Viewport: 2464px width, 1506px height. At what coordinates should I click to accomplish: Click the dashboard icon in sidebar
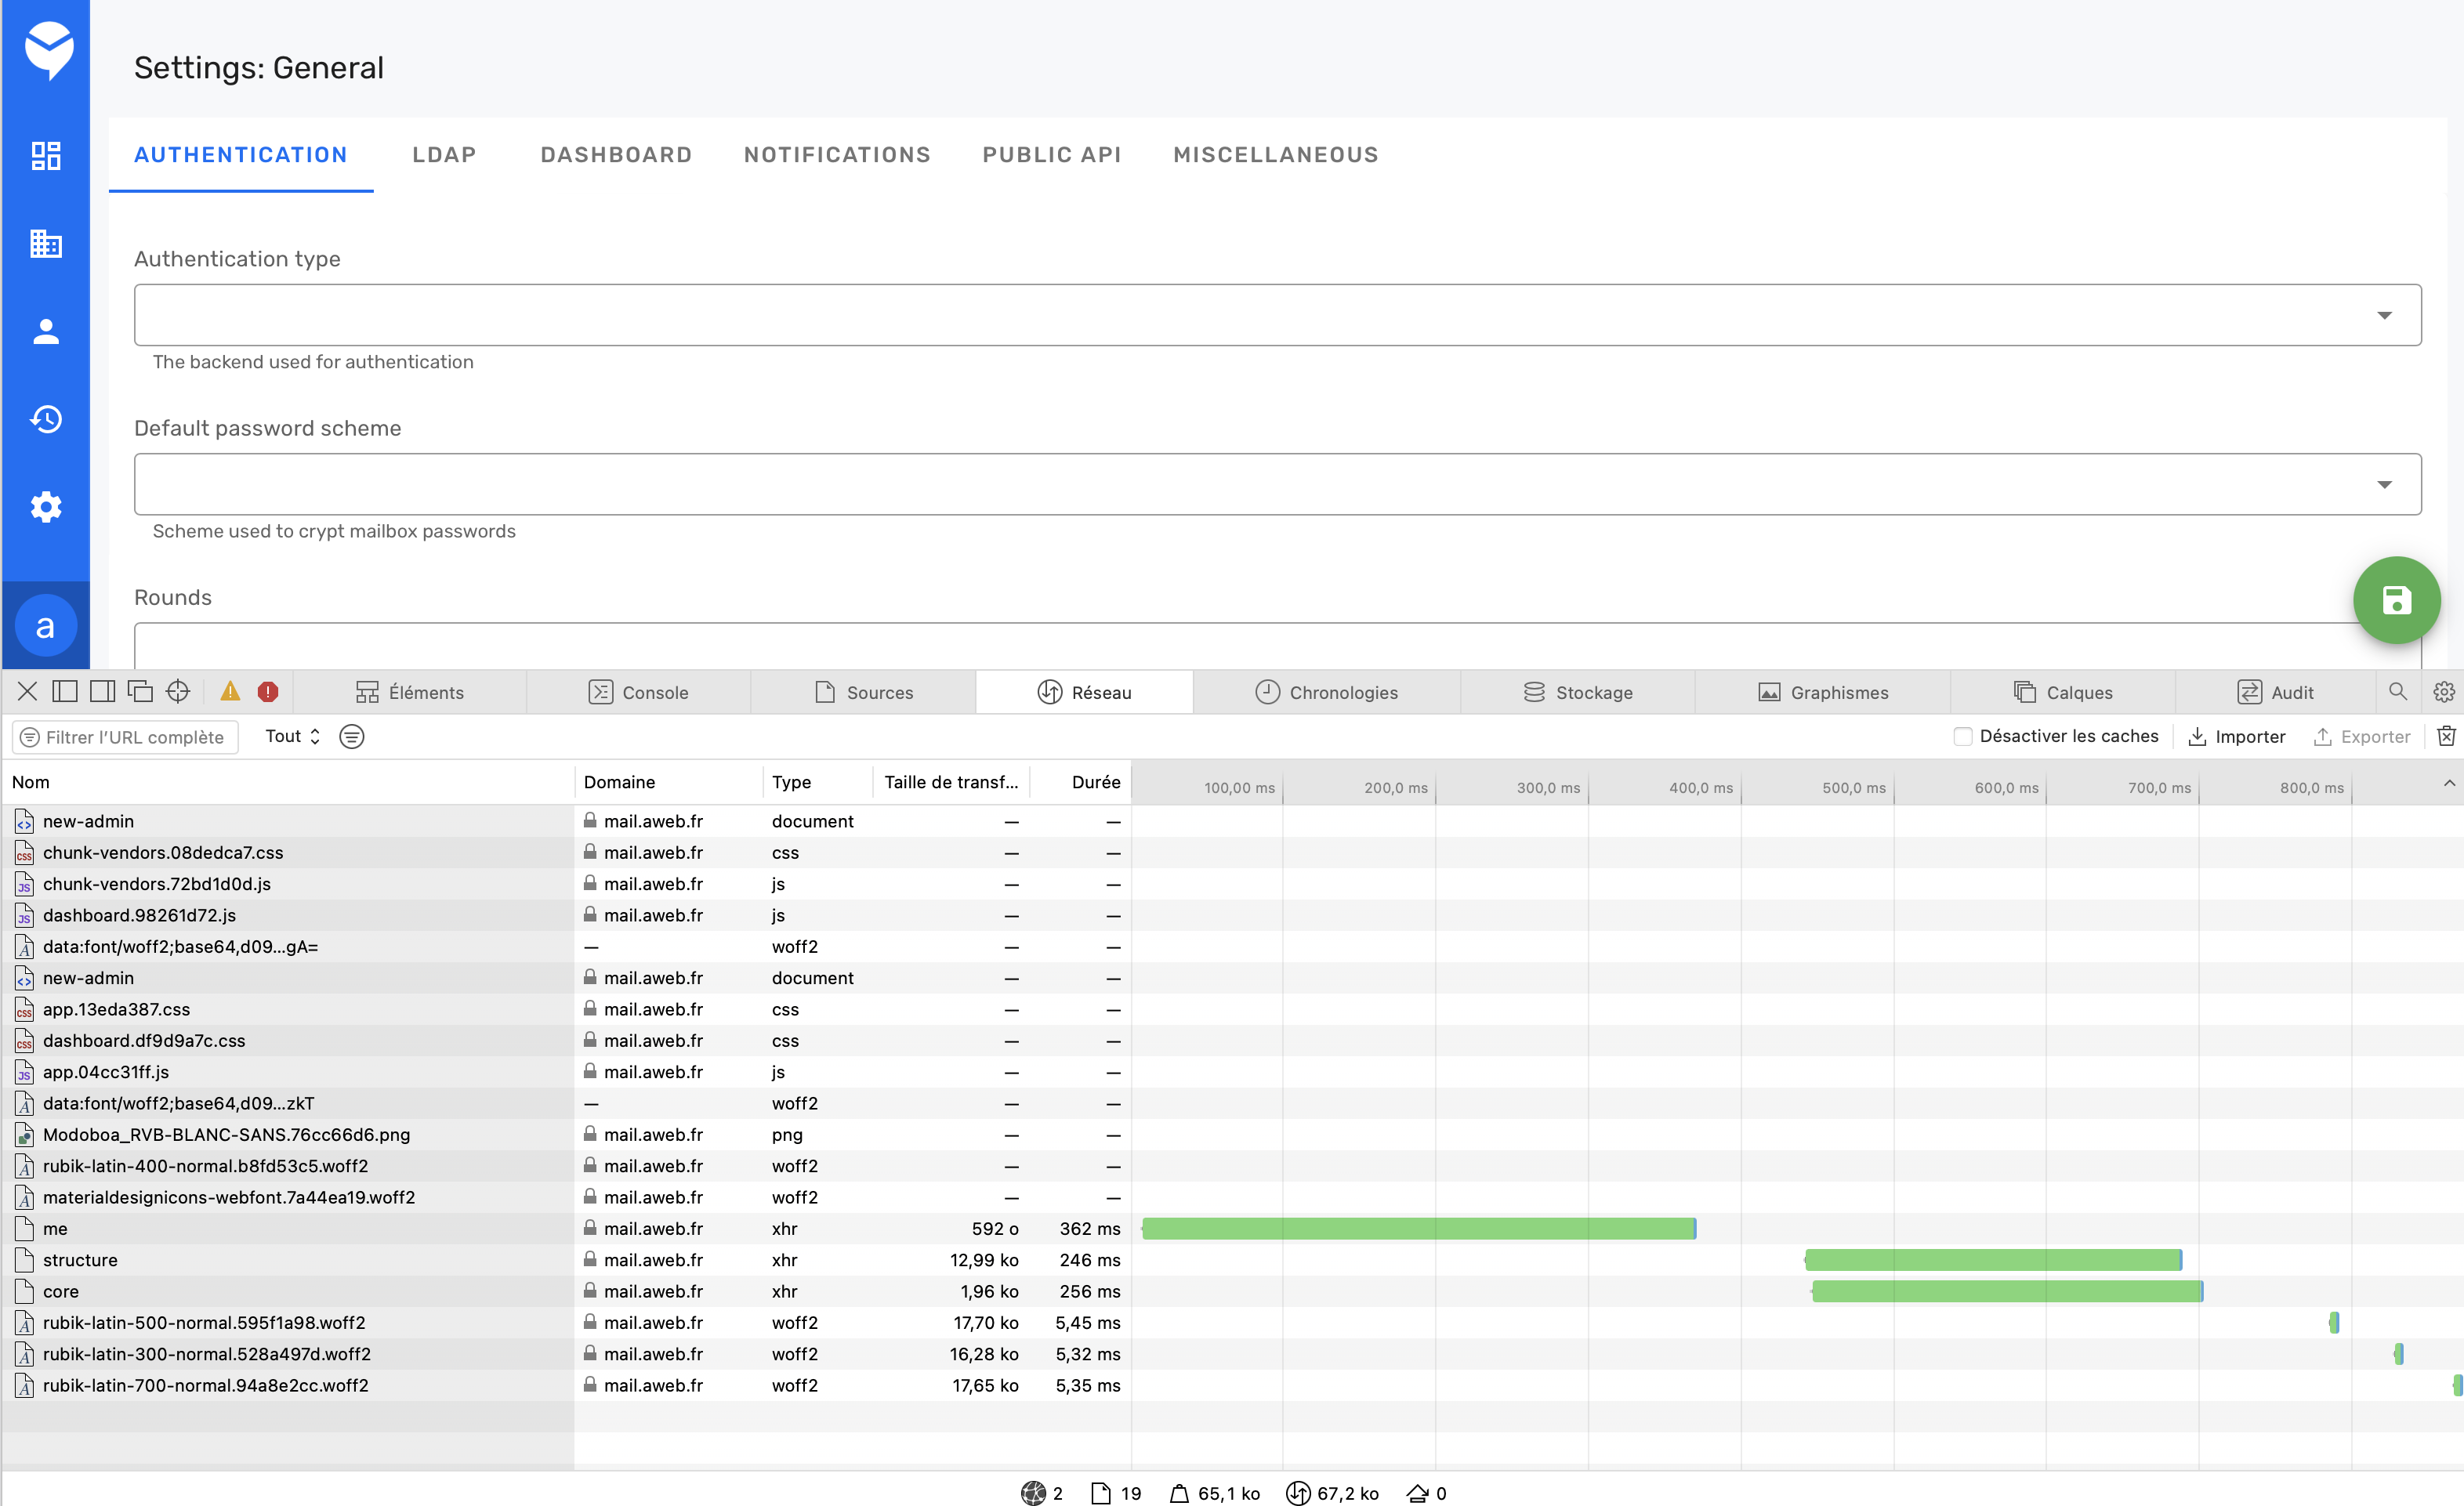pyautogui.click(x=46, y=155)
